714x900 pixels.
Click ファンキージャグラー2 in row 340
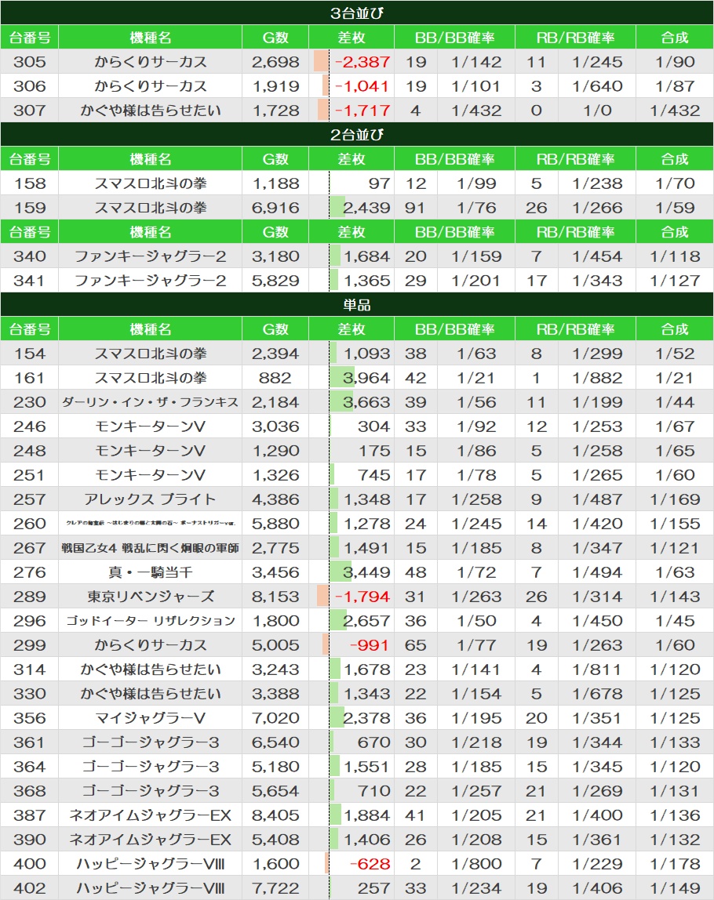point(151,256)
